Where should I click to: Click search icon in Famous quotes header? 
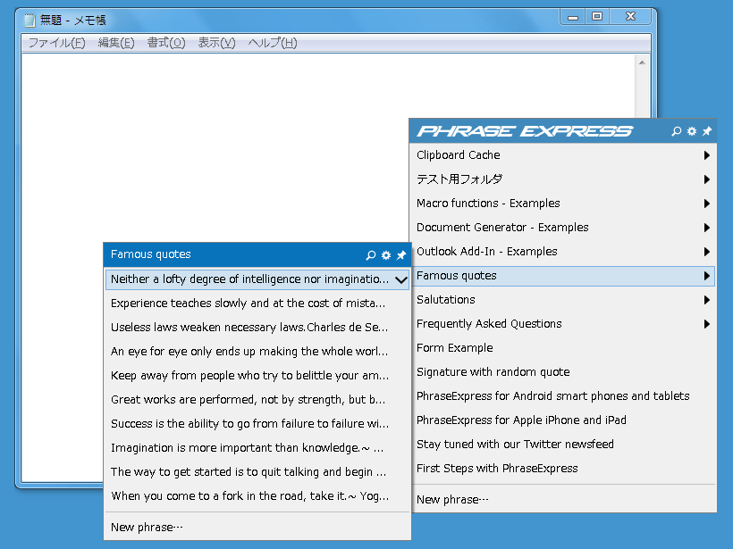click(371, 255)
